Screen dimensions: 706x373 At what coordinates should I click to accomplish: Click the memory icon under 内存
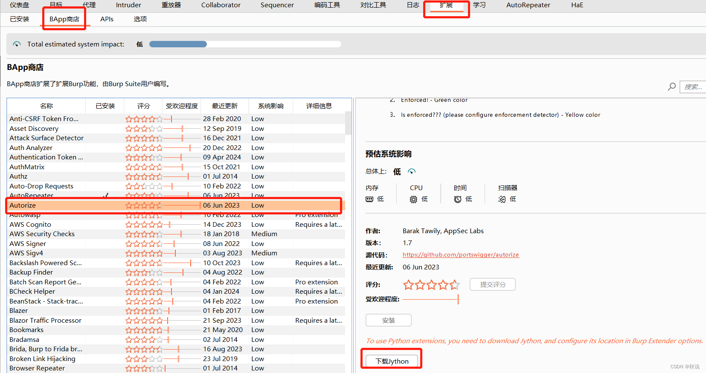coord(369,199)
